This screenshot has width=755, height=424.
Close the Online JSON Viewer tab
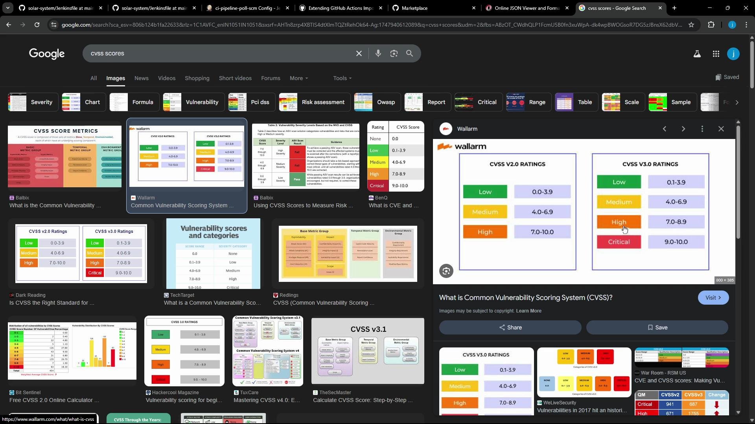pos(567,8)
